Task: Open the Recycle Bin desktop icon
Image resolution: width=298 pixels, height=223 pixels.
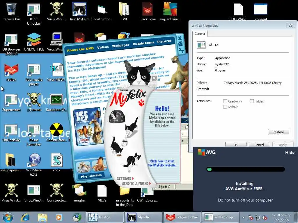Action: pyautogui.click(x=11, y=12)
